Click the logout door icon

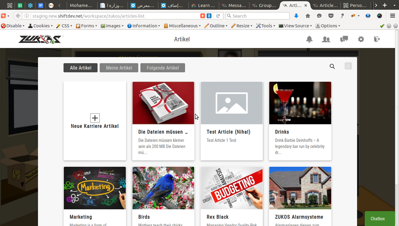pos(377,39)
